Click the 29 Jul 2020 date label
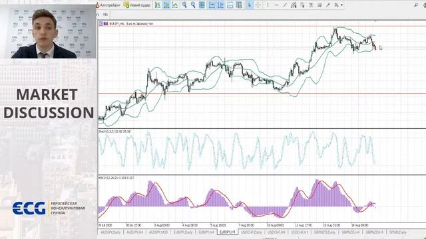Screen dimensions: 426x239 pos(105,225)
